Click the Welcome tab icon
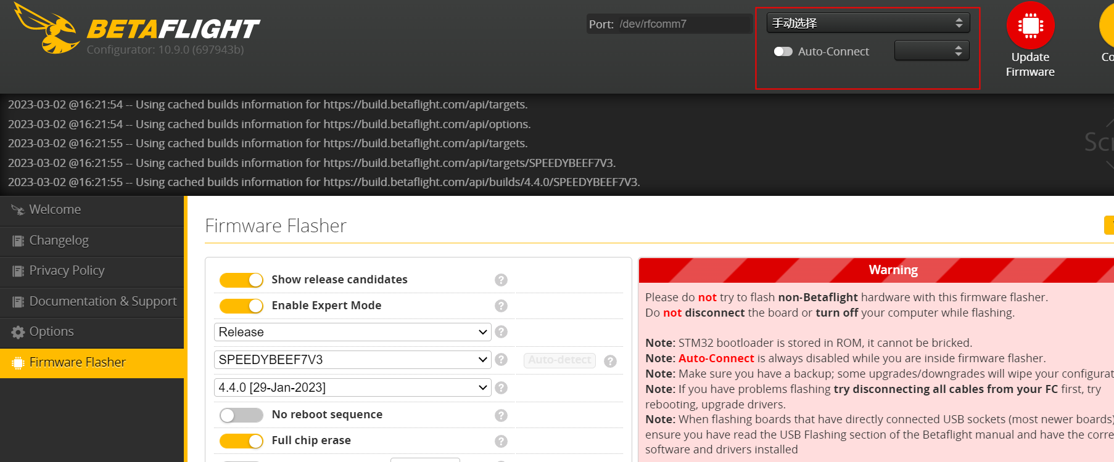Image resolution: width=1114 pixels, height=462 pixels. click(x=18, y=210)
